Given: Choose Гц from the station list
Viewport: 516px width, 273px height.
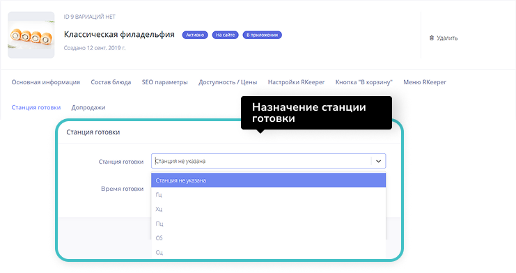Looking at the screenshot, I should pos(268,195).
